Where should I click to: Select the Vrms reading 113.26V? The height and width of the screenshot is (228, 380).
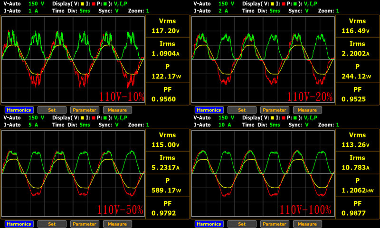coord(355,145)
